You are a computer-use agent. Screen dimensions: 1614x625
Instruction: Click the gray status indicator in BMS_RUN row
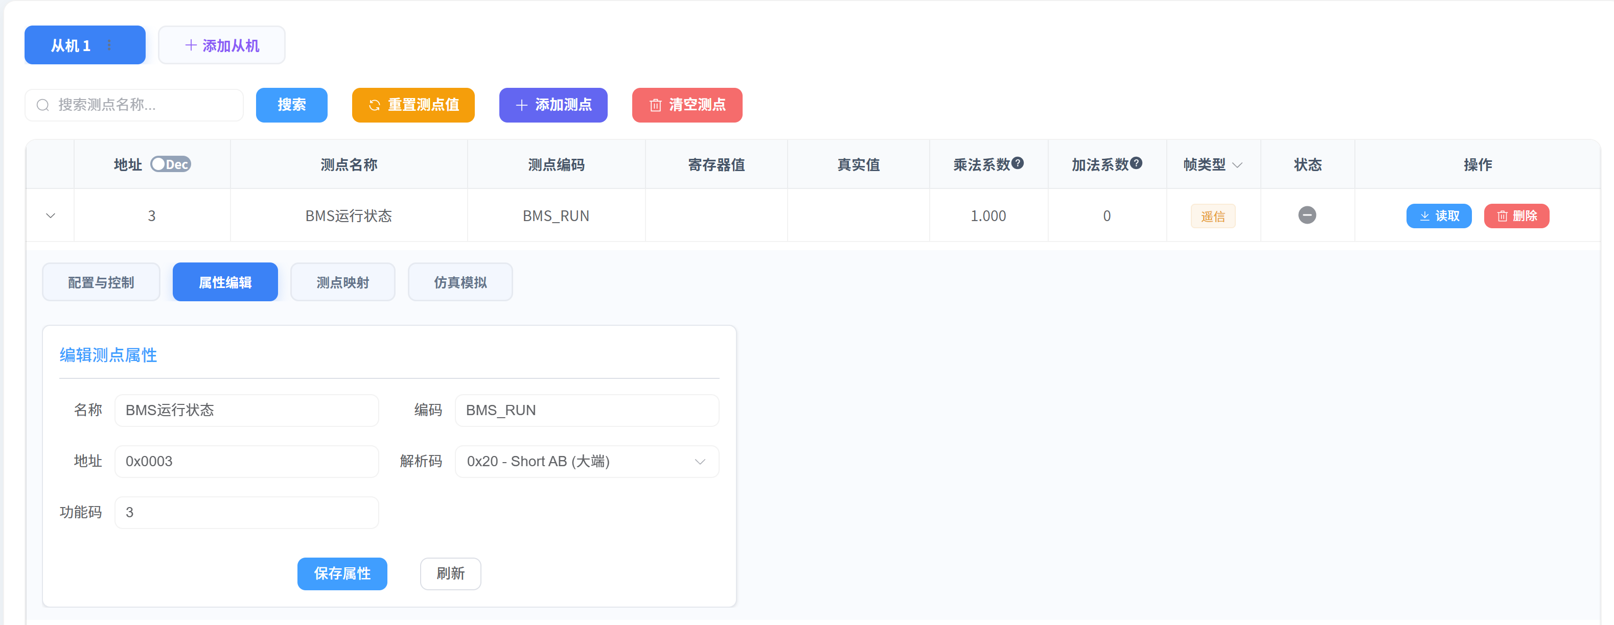pyautogui.click(x=1307, y=215)
